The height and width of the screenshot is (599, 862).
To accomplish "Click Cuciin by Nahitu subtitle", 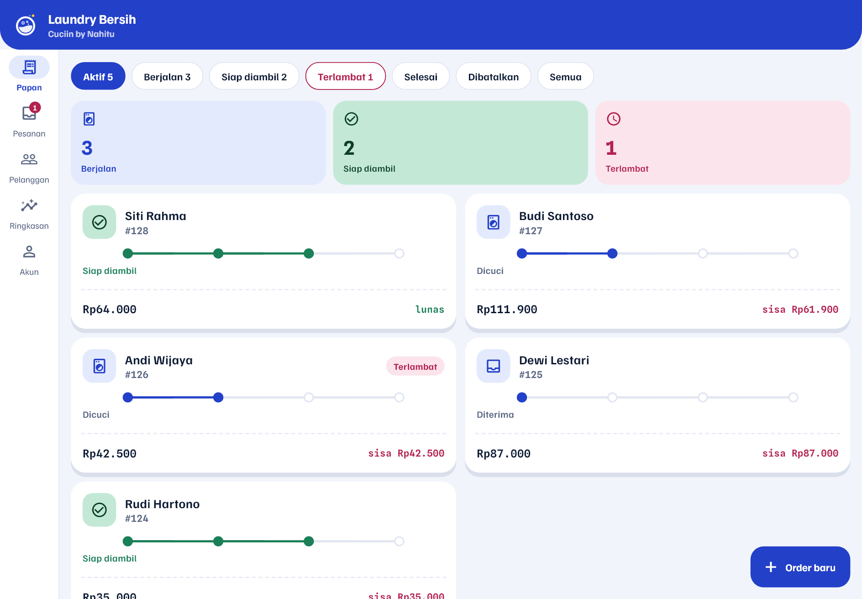I will (81, 34).
